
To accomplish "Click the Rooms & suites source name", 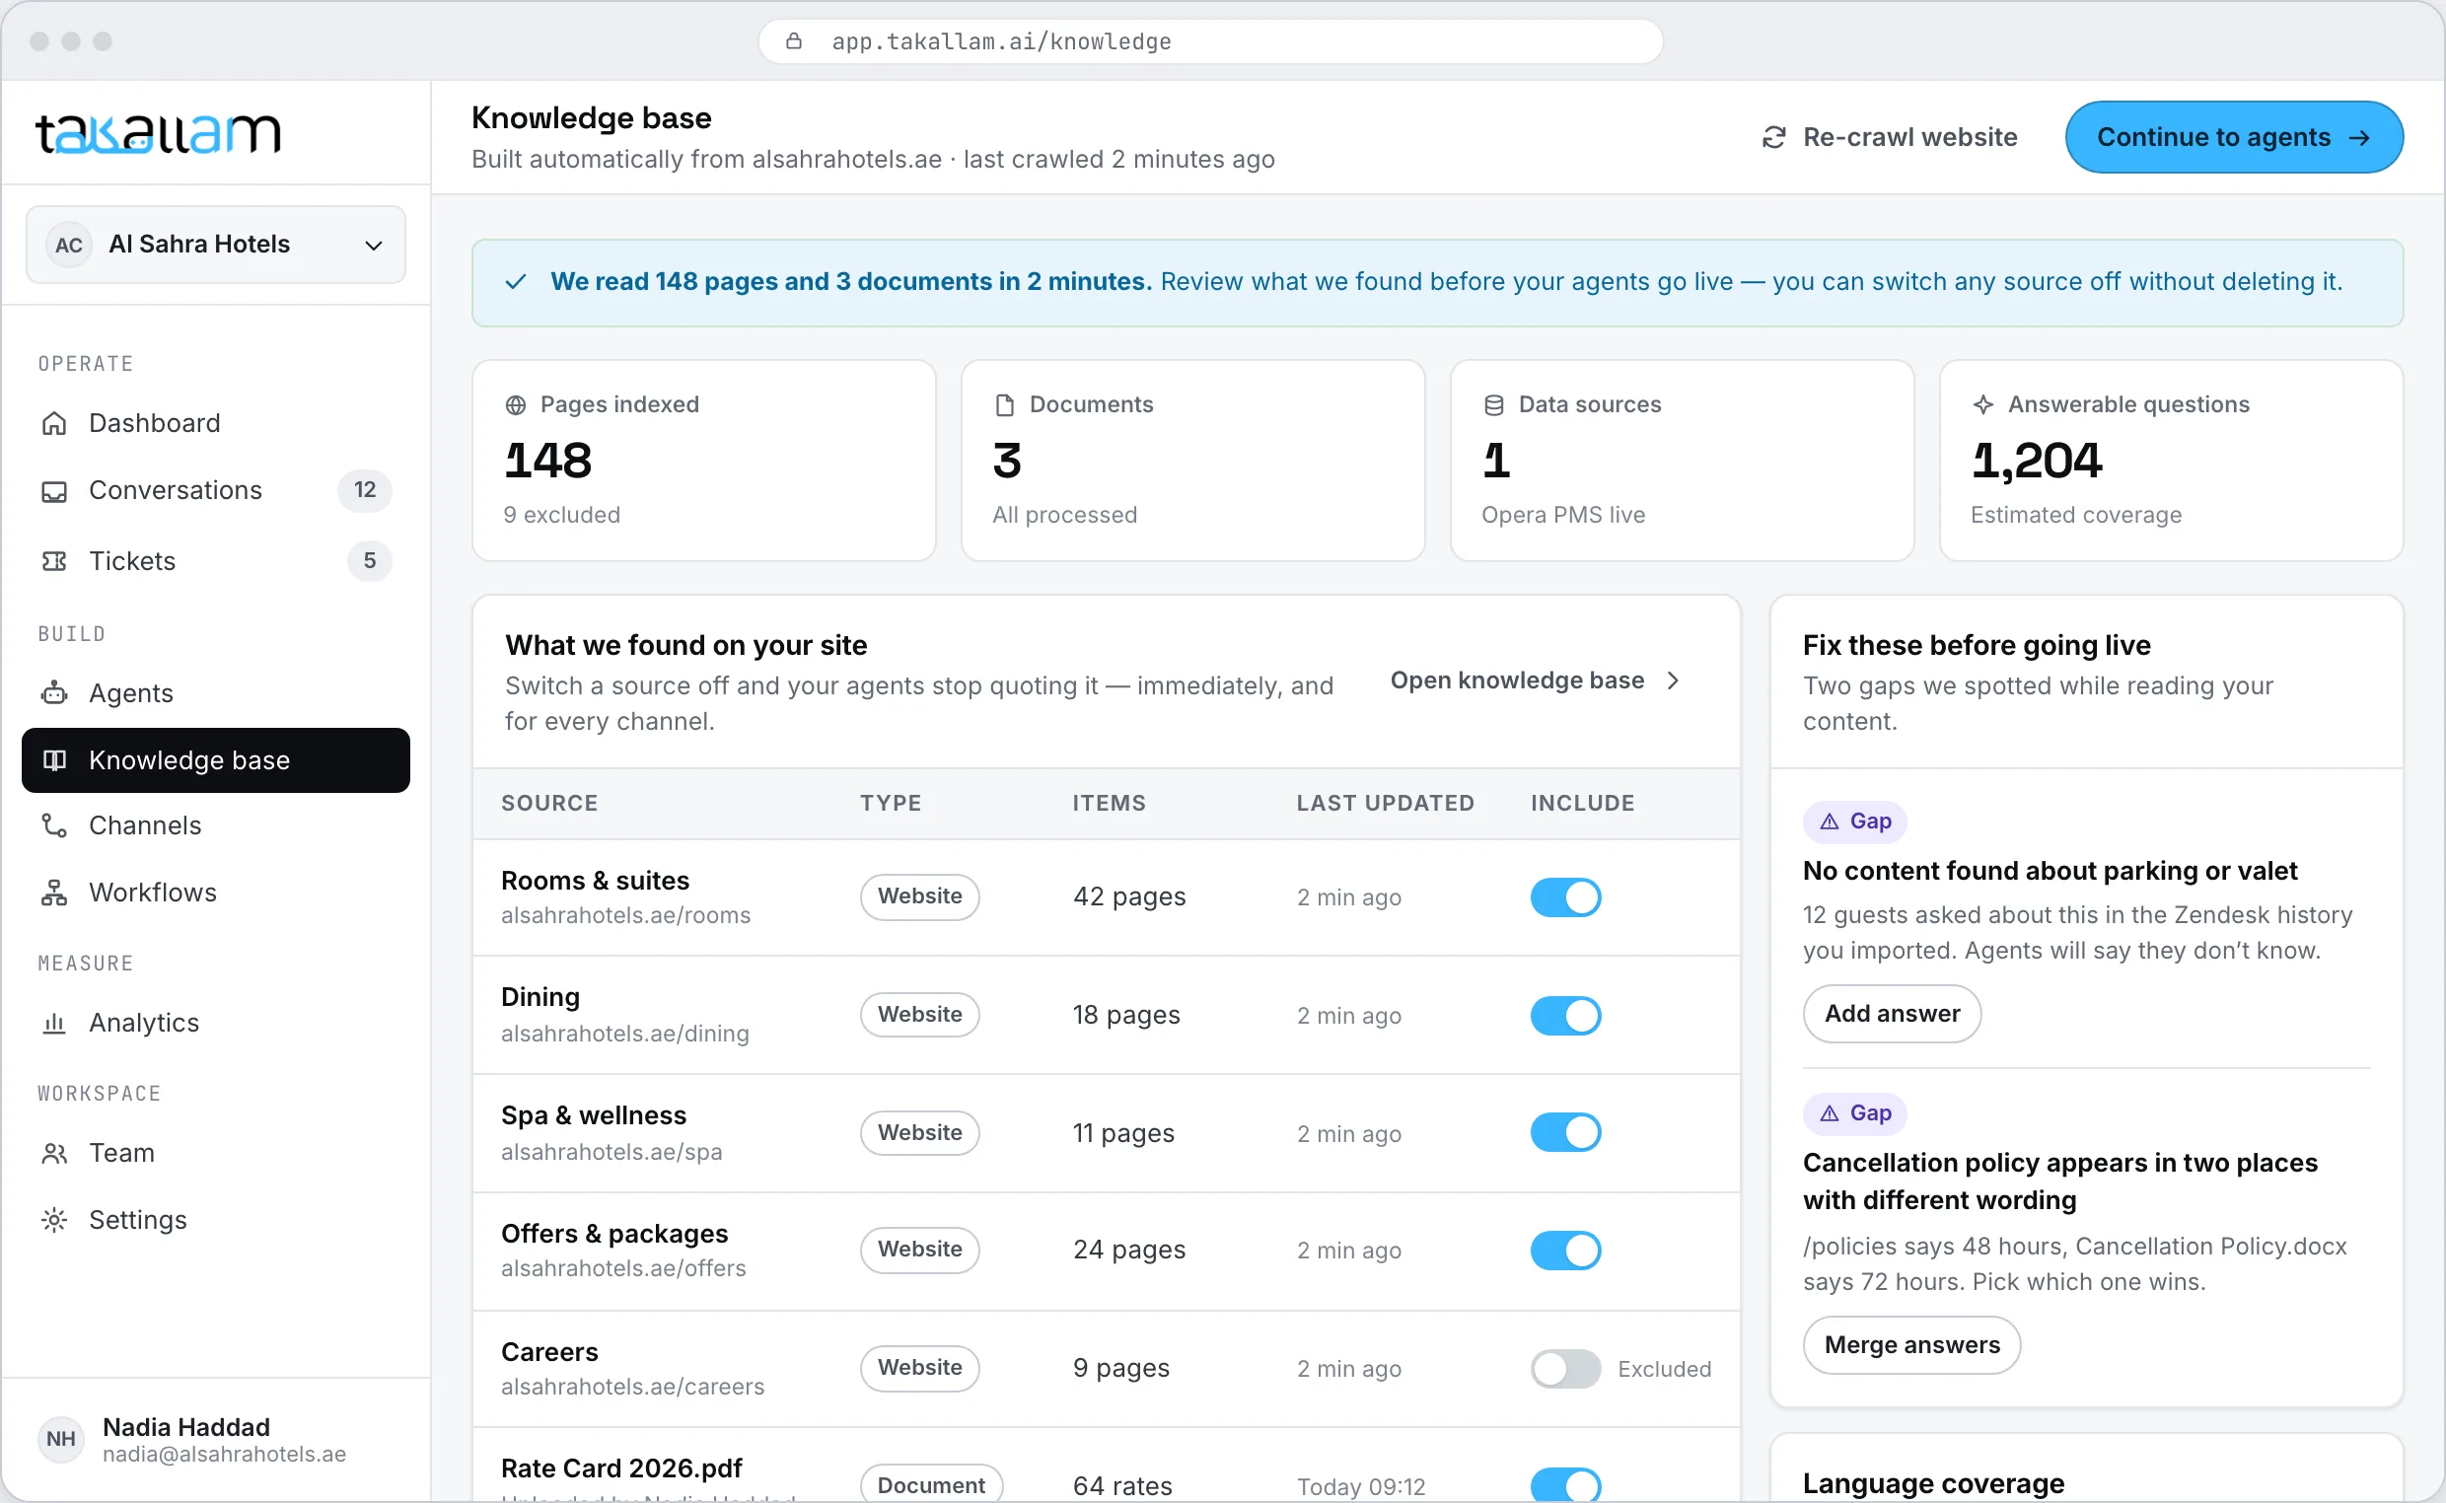I will [595, 881].
